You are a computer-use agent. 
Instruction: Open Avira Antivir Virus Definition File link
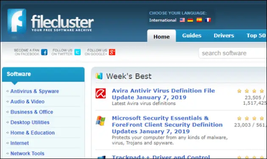pyautogui.click(x=163, y=94)
